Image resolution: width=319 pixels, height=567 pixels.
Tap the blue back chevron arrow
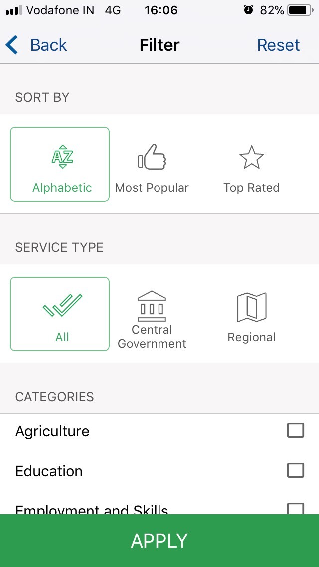click(x=12, y=45)
